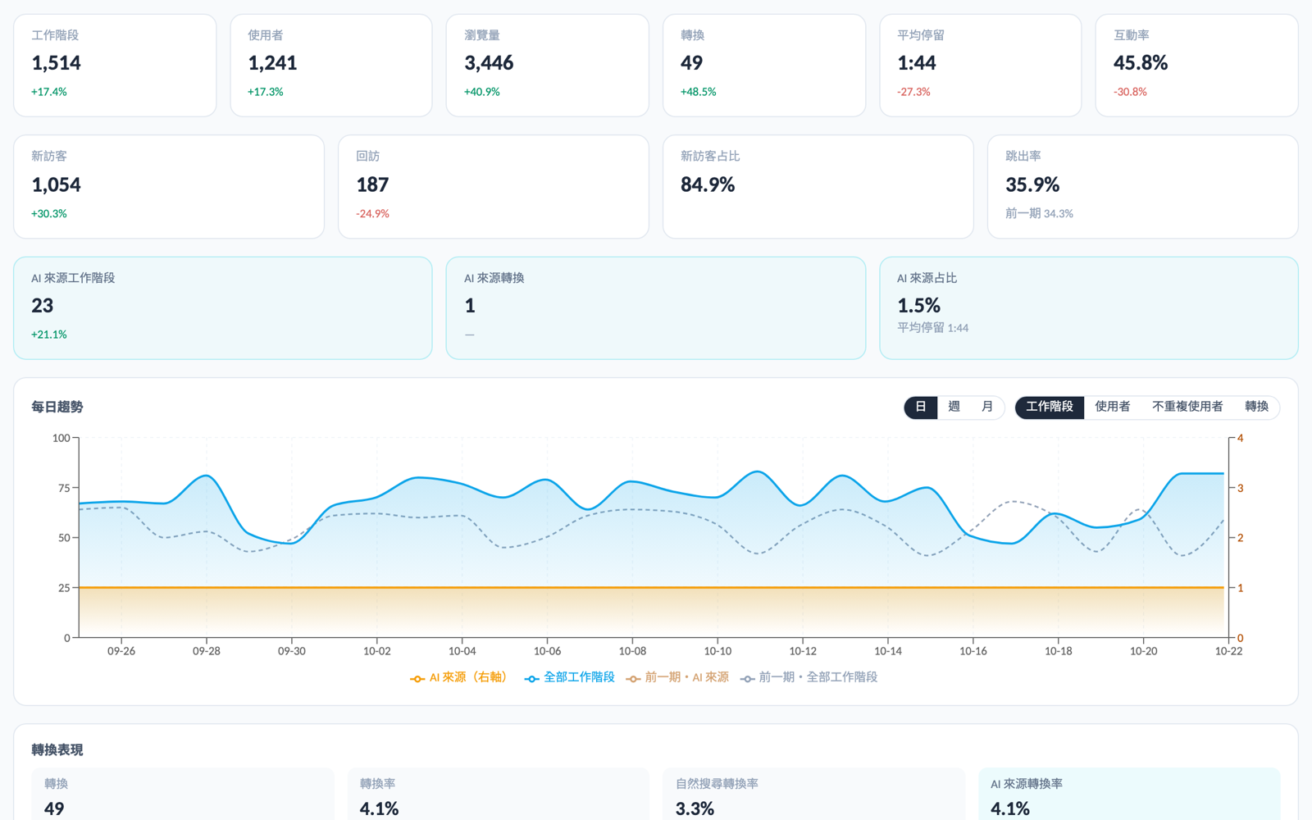
Task: Switch trend granularity to 週
Action: click(954, 407)
